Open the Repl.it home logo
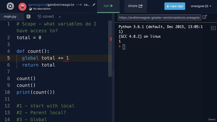The height and width of the screenshot is (122, 217). (10, 6)
